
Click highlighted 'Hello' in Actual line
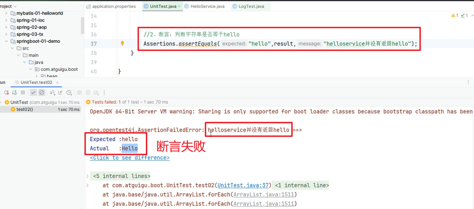pyautogui.click(x=130, y=148)
